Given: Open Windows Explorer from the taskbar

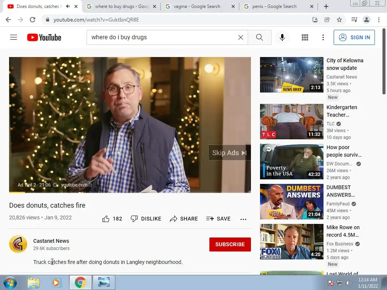Looking at the screenshot, I should (x=34, y=283).
